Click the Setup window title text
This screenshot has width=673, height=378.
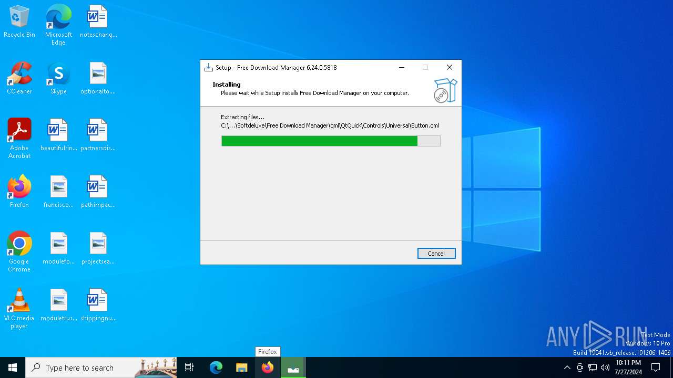(276, 68)
